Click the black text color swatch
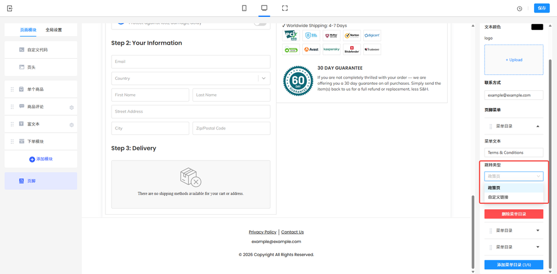 (x=537, y=27)
